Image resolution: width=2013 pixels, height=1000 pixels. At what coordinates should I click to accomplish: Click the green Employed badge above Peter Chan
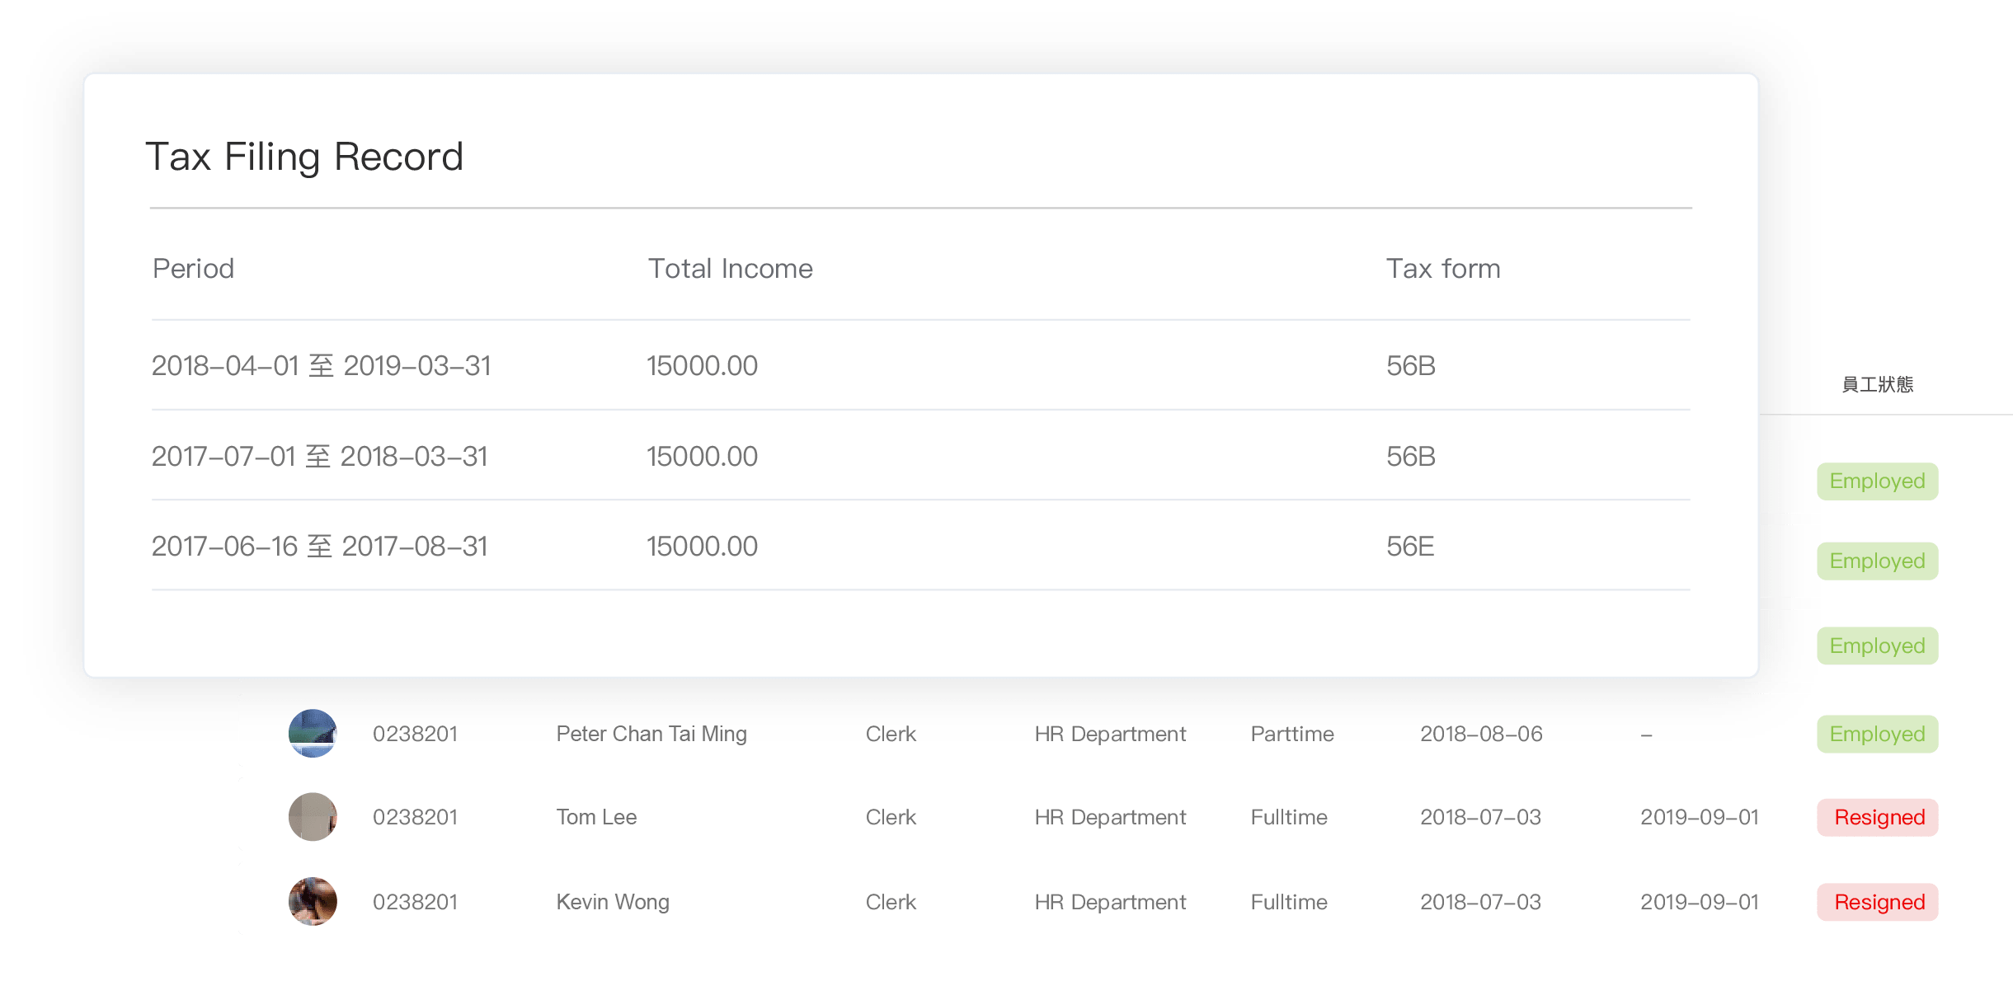(1877, 646)
